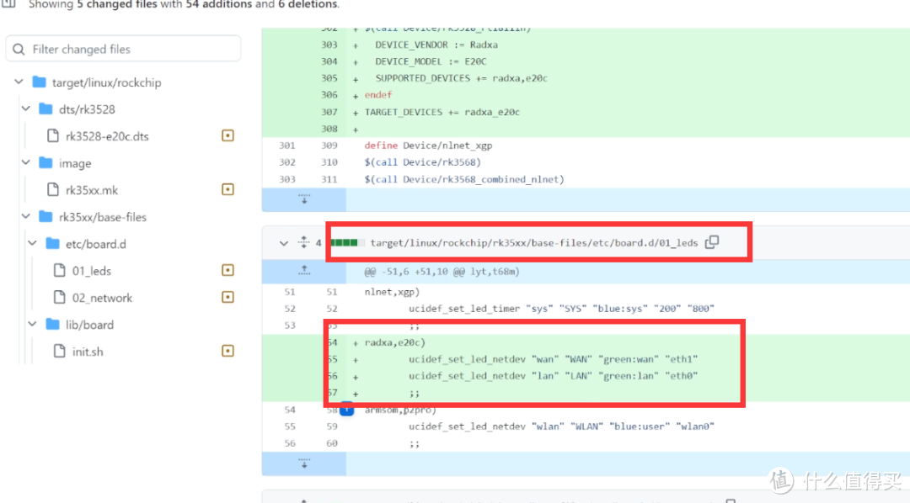
Task: Open 01_leds in file tree
Action: [x=92, y=271]
